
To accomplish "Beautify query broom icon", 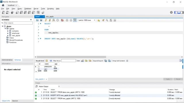I will pyautogui.click(x=103, y=20).
